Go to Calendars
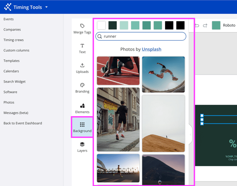The height and width of the screenshot is (186, 237). pyautogui.click(x=11, y=71)
